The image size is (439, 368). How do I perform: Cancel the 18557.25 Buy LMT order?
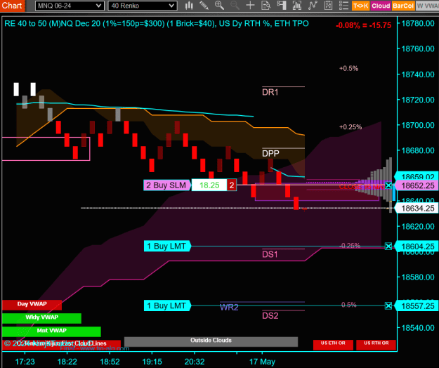coord(388,306)
